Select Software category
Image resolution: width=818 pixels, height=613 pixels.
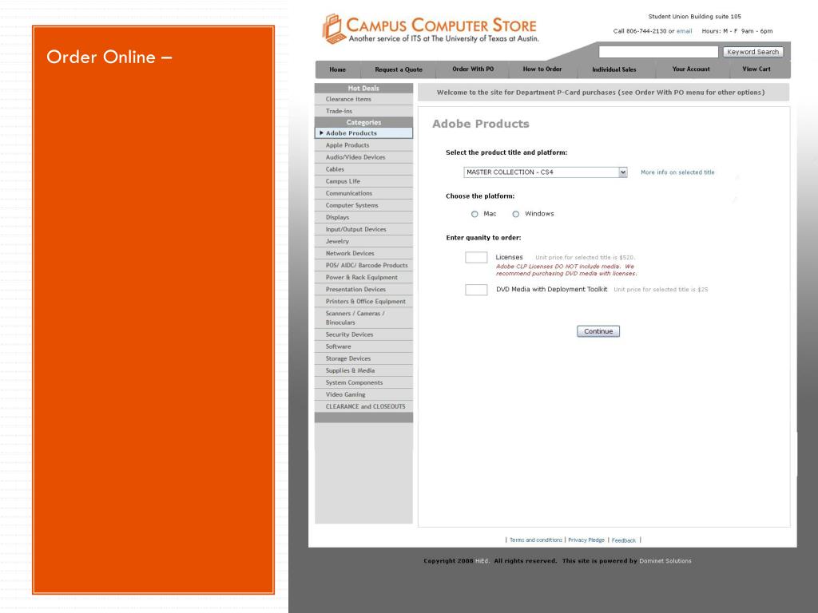click(x=363, y=346)
